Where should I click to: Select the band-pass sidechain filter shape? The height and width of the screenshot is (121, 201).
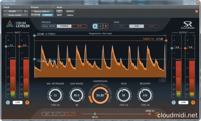[x=59, y=114]
